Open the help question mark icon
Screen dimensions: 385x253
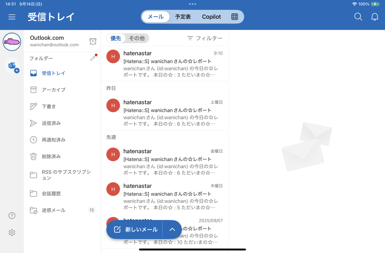(x=12, y=215)
